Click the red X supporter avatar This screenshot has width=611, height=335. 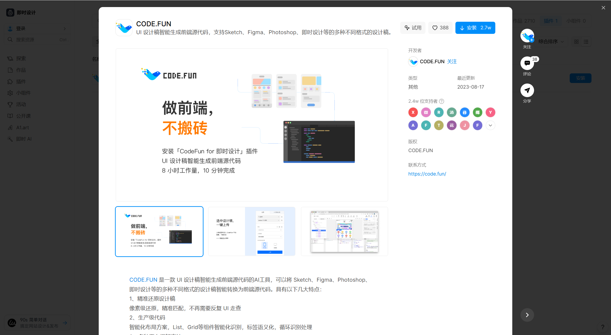click(413, 112)
